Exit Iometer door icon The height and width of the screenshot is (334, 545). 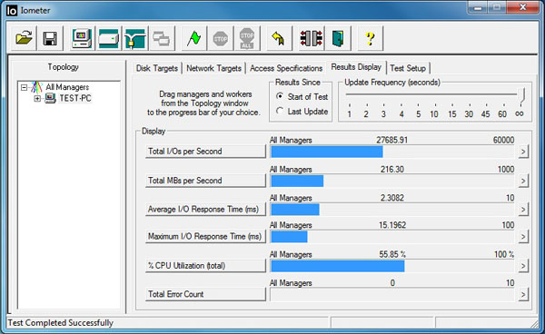coord(338,38)
